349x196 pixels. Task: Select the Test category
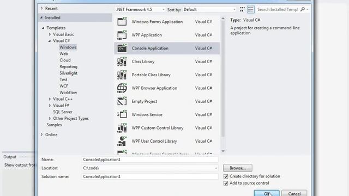(x=63, y=79)
